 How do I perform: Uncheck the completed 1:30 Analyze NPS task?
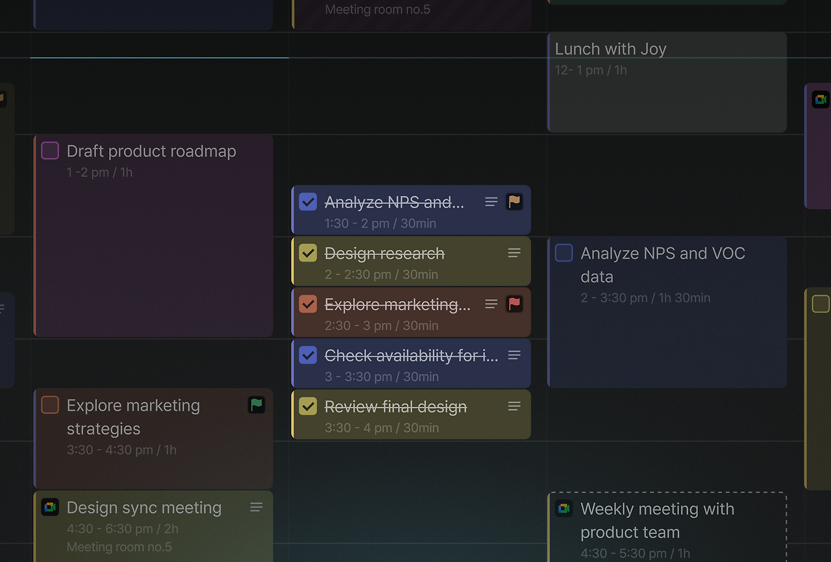click(x=308, y=202)
